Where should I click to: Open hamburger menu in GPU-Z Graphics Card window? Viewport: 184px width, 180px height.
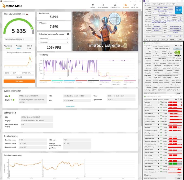point(181,46)
